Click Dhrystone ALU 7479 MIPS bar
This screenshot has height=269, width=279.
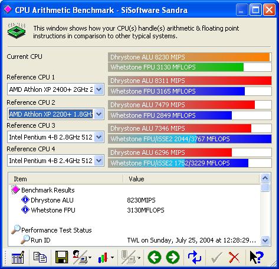point(190,105)
